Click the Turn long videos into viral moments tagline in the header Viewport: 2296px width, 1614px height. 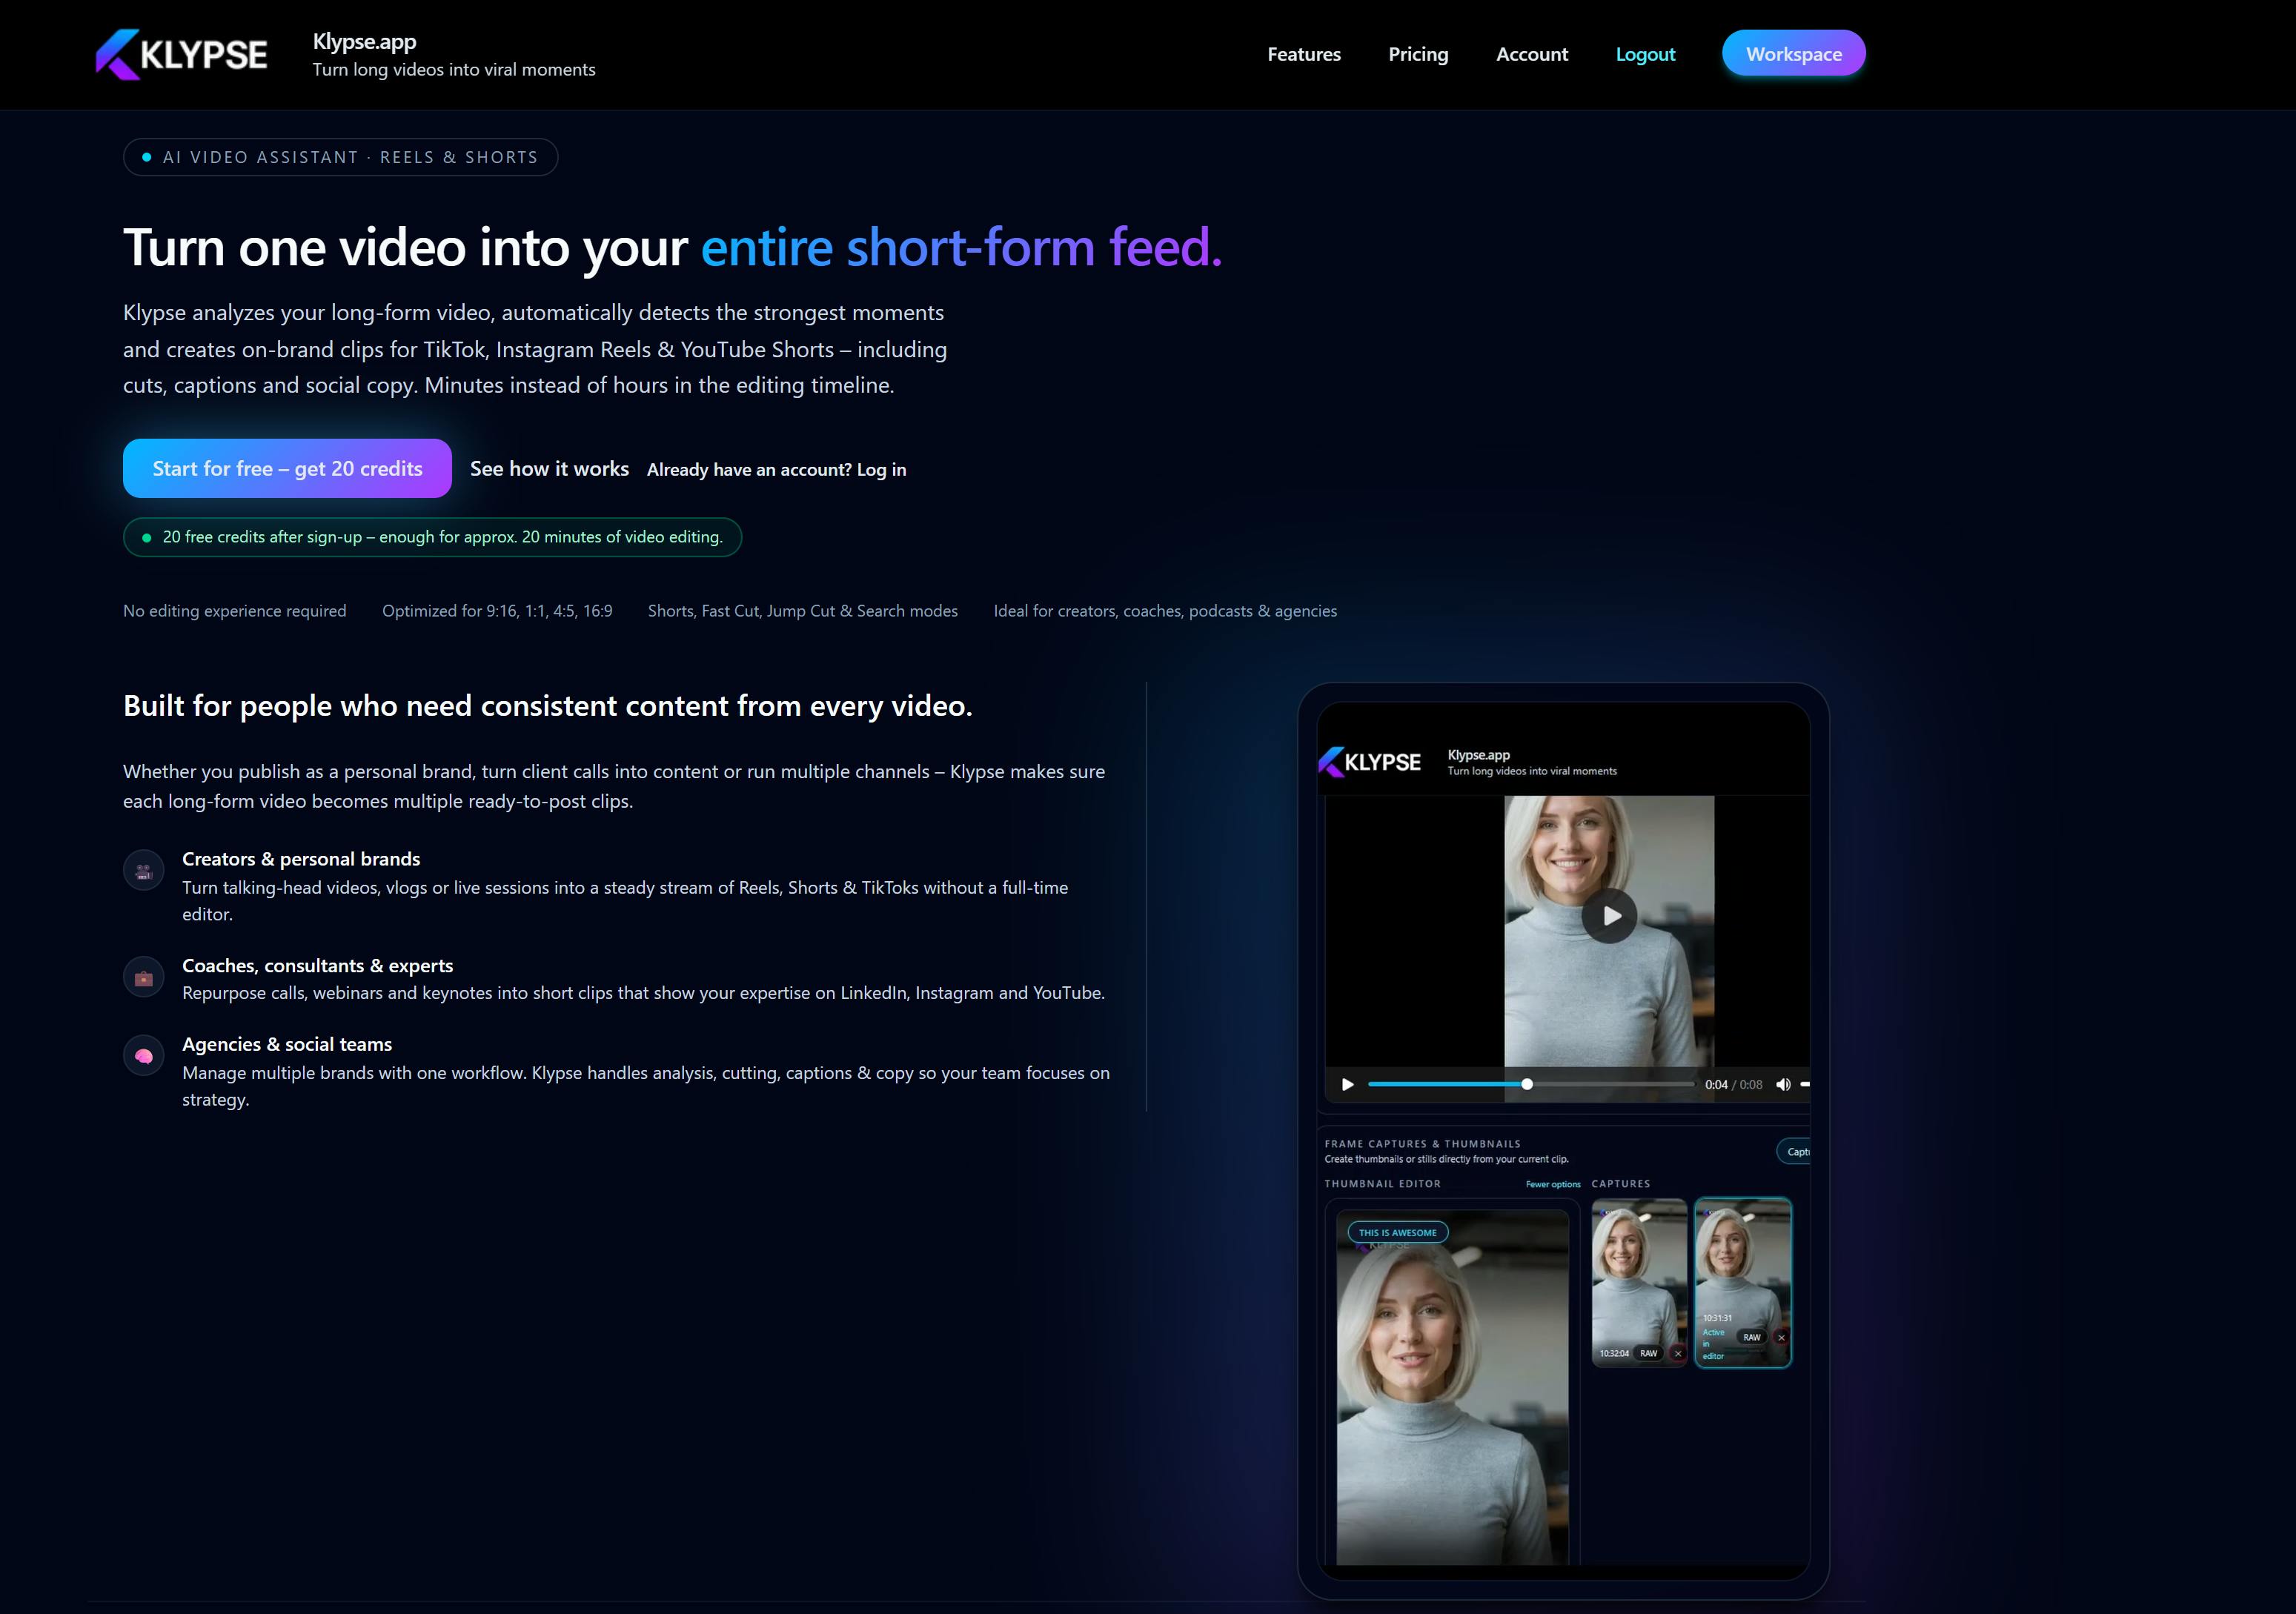[x=454, y=70]
